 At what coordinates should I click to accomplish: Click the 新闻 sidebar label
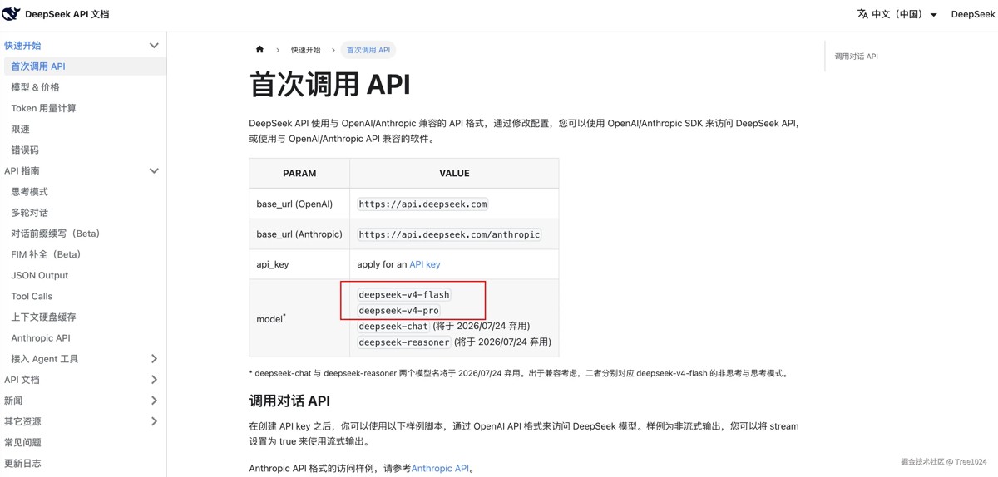click(13, 401)
